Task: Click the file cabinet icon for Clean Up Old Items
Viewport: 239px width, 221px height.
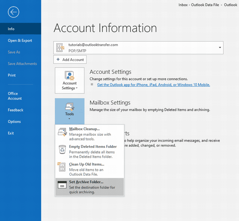Action: pyautogui.click(x=62, y=167)
